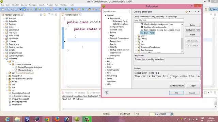Click the Cancel button in Preferences
This screenshot has height=122, width=218.
[192, 93]
